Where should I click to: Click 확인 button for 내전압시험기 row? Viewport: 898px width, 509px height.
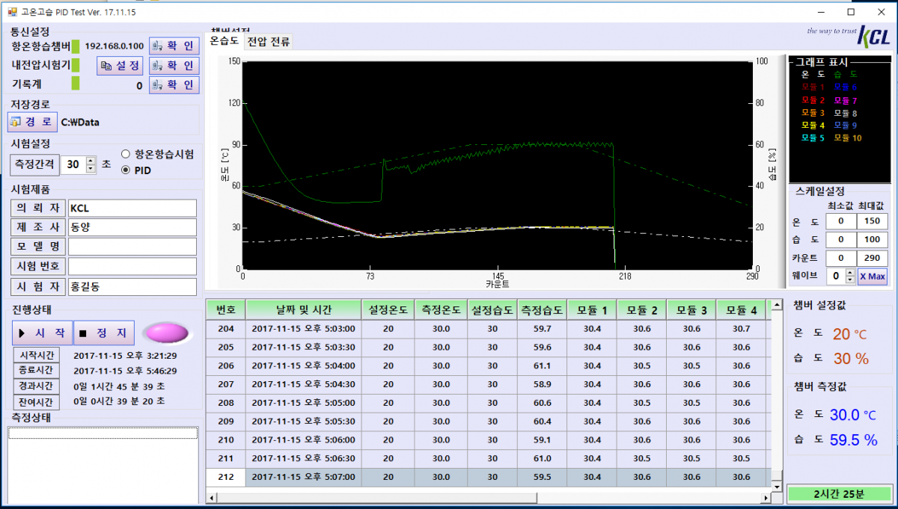coord(174,66)
